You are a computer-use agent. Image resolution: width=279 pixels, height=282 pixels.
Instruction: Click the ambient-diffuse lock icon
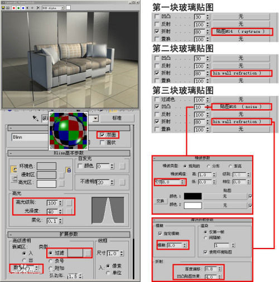tap(69, 170)
